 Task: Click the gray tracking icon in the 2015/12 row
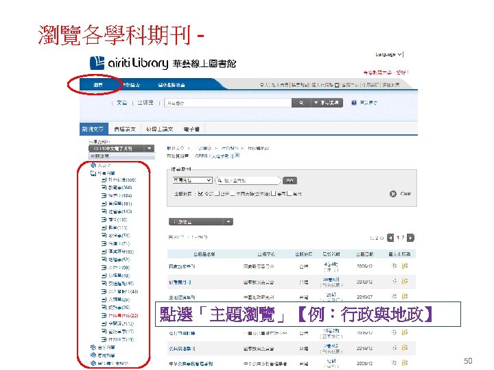point(394,332)
